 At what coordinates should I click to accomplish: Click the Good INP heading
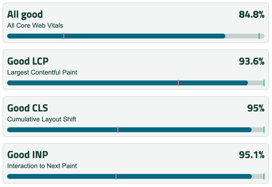(27, 155)
